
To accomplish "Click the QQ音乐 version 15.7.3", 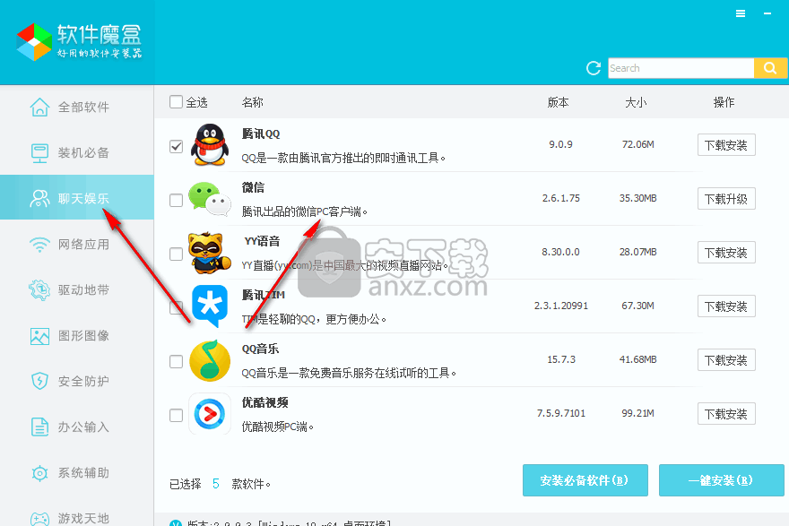I will click(x=561, y=359).
